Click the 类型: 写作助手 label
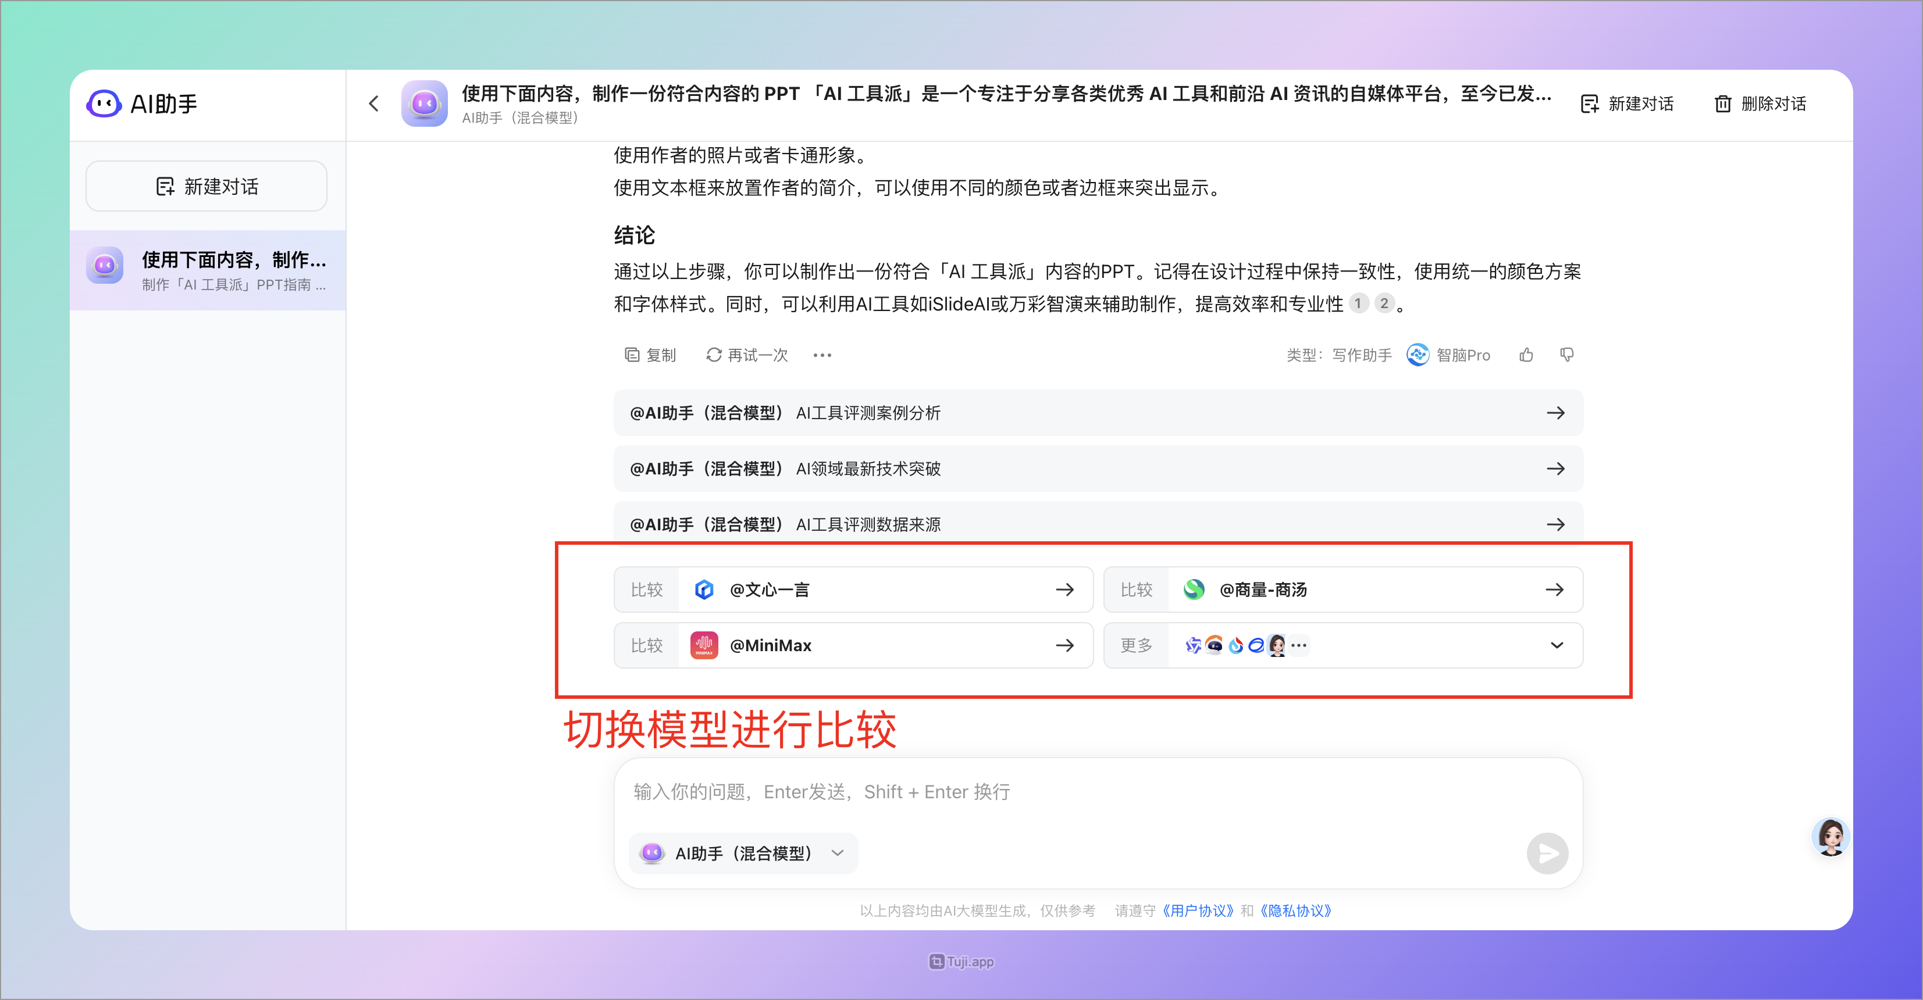The height and width of the screenshot is (1000, 1923). [1339, 355]
